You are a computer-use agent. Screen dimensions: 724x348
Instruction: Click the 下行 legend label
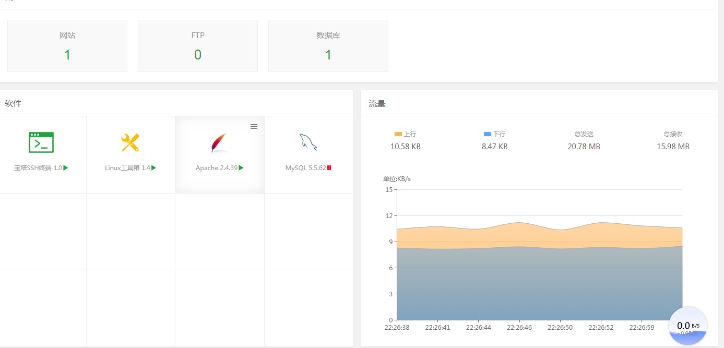(x=499, y=134)
